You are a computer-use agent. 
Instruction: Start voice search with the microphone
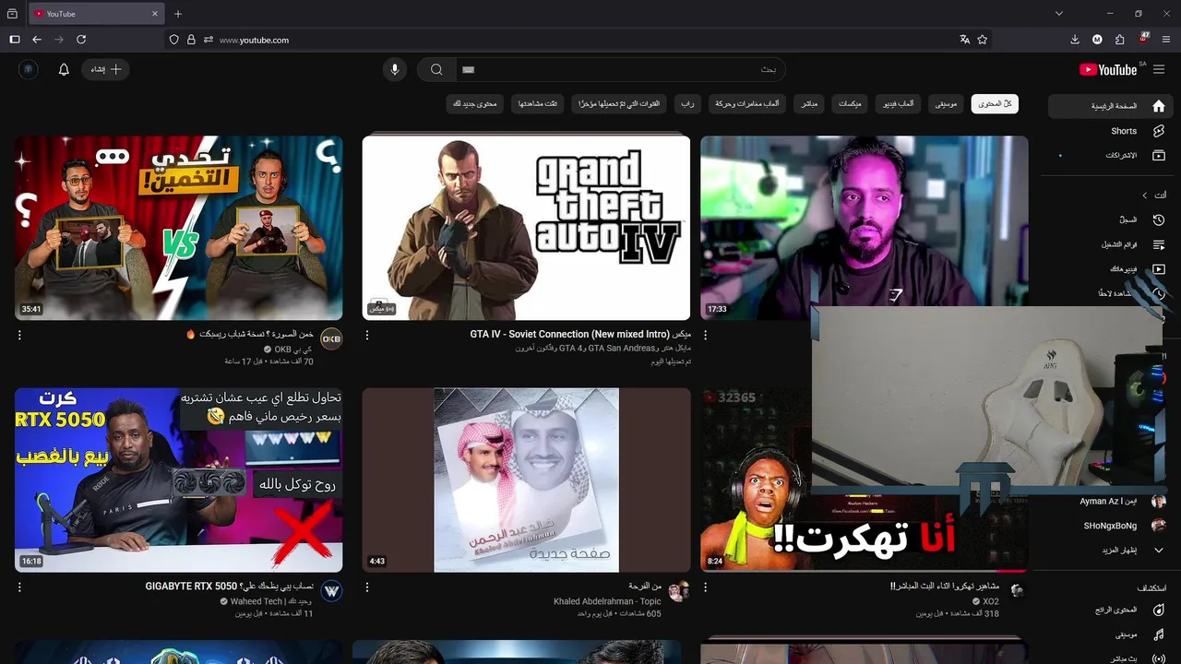pyautogui.click(x=395, y=69)
